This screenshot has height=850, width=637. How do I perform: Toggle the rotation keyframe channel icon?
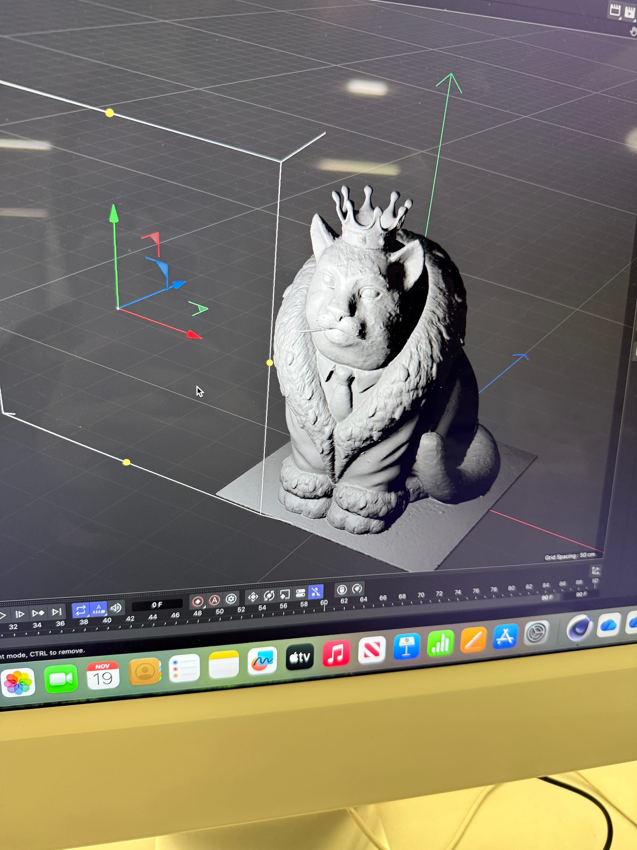(269, 596)
